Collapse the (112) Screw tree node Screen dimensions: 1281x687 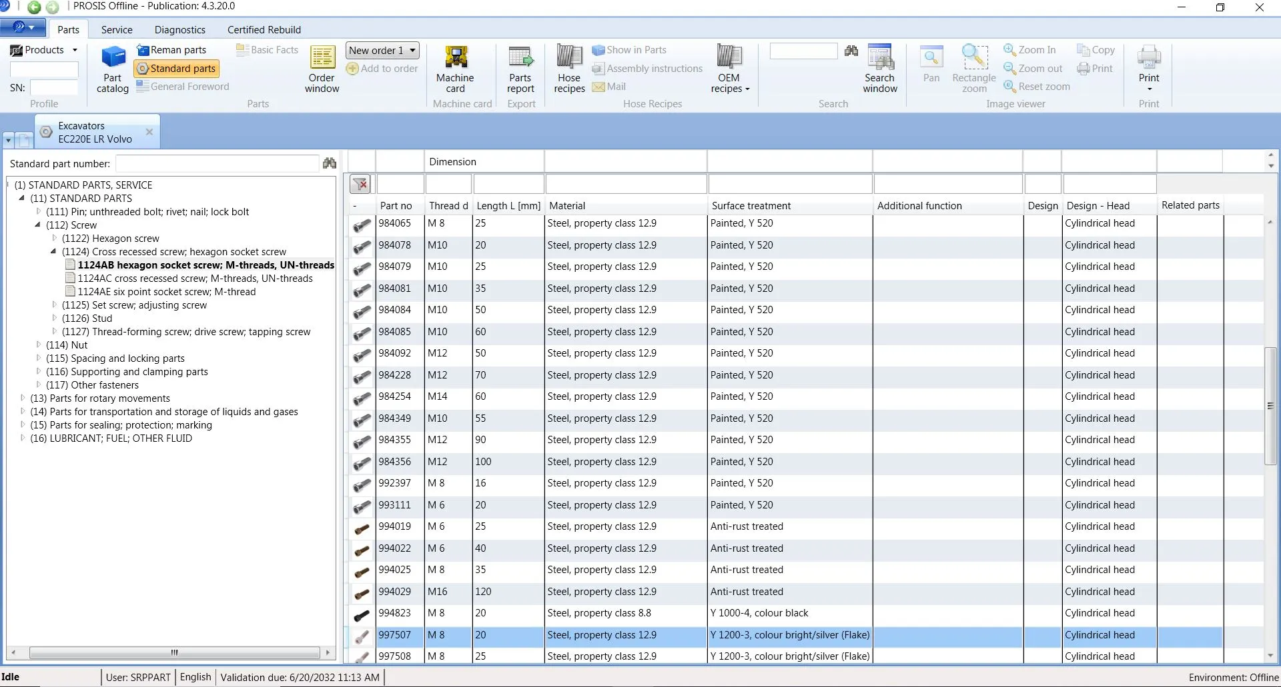38,225
